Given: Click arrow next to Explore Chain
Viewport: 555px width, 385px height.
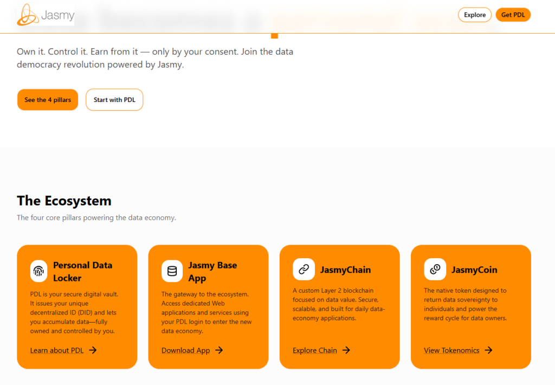Looking at the screenshot, I should pyautogui.click(x=346, y=350).
